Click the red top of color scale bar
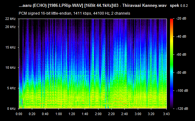Image resolution: width=195 pixels, height=121 pixels. (172, 20)
